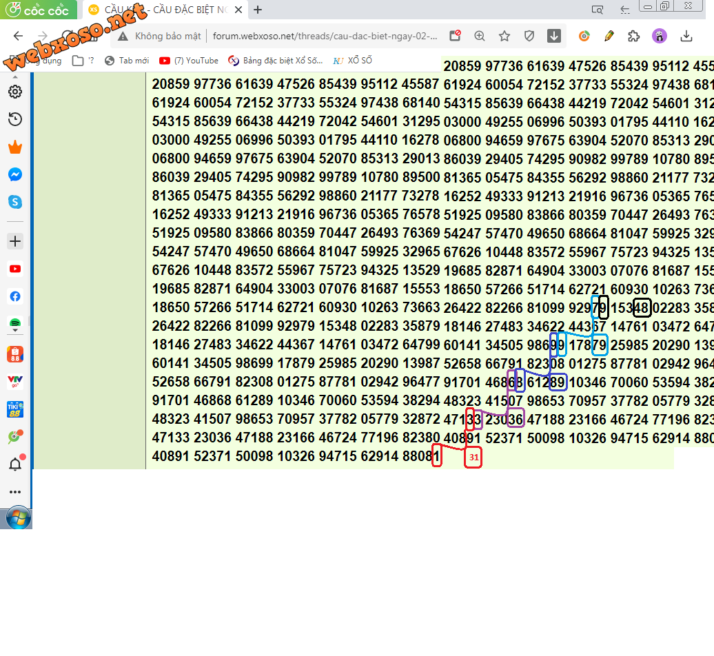Open browsing history in sidebar
The height and width of the screenshot is (656, 714).
[14, 119]
